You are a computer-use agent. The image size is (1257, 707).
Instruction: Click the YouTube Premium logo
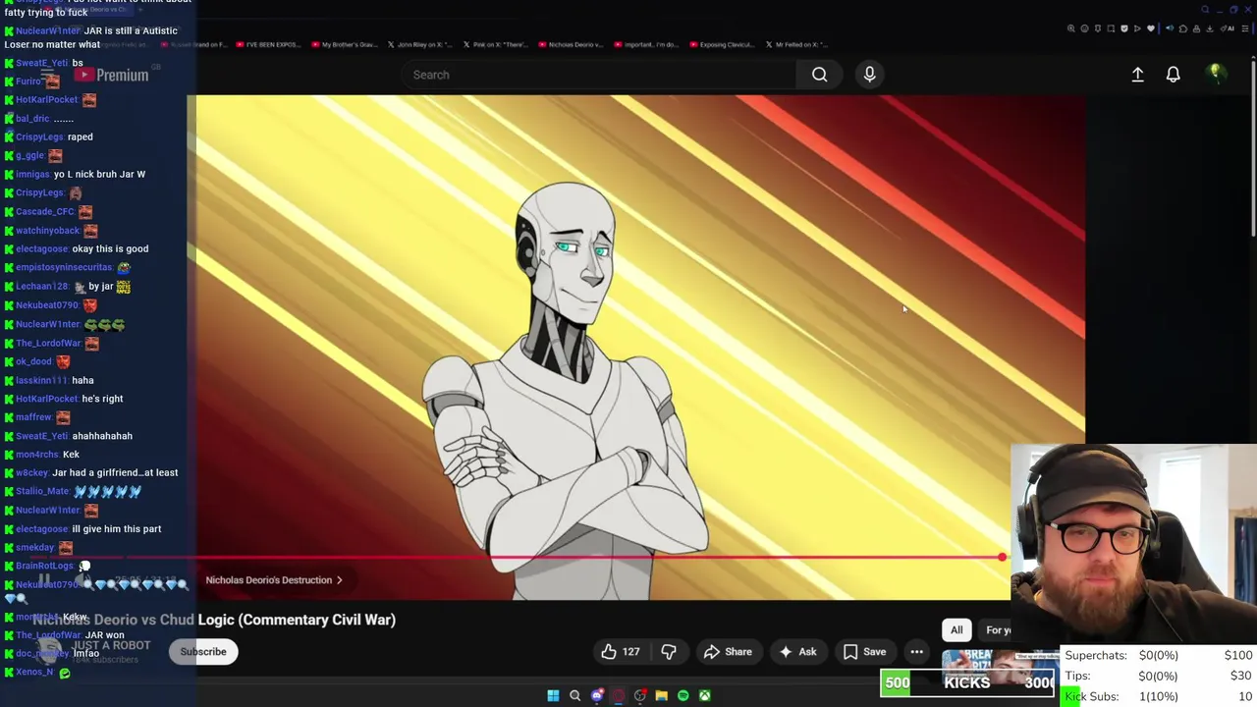[110, 75]
